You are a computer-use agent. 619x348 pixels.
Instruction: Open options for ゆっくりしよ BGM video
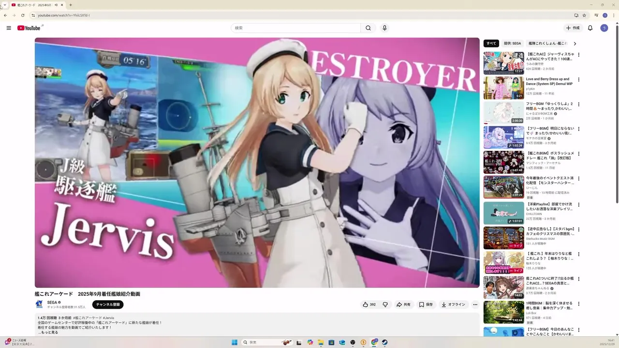tap(578, 104)
